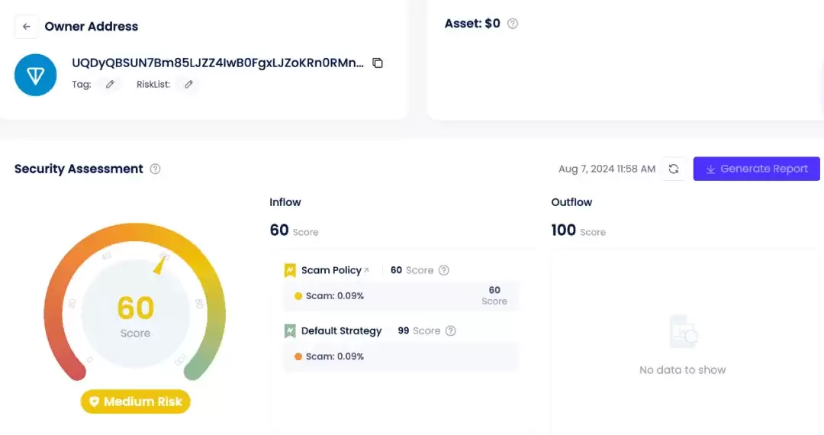This screenshot has height=435, width=824.
Task: Click the Default Strategy shield icon
Action: pyautogui.click(x=290, y=331)
